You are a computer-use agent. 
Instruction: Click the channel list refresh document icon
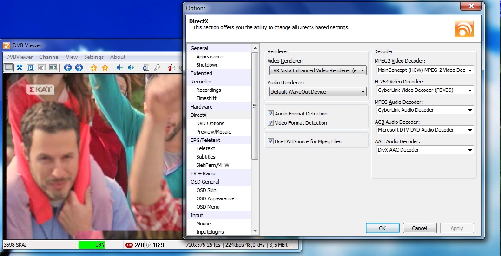point(146,68)
